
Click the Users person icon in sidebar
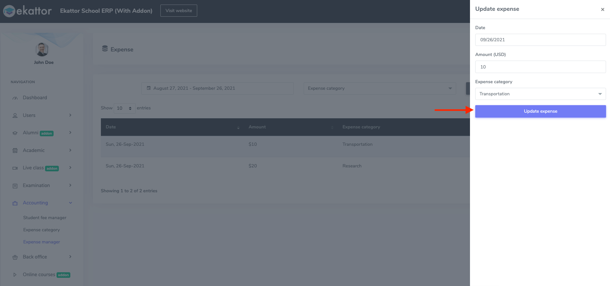point(15,116)
